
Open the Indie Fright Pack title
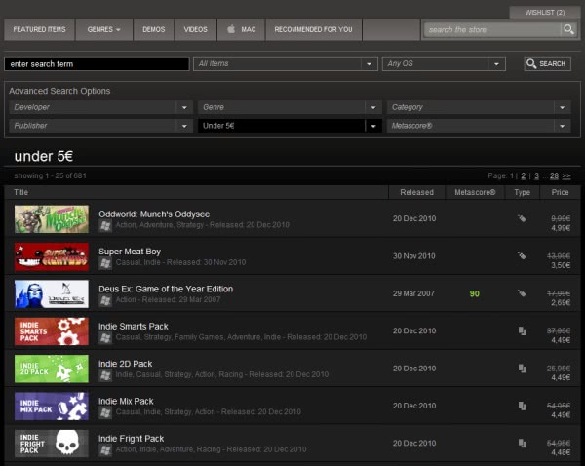click(131, 439)
